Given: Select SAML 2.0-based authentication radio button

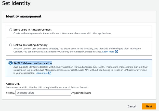Looking at the screenshot, I should pos(10,63).
